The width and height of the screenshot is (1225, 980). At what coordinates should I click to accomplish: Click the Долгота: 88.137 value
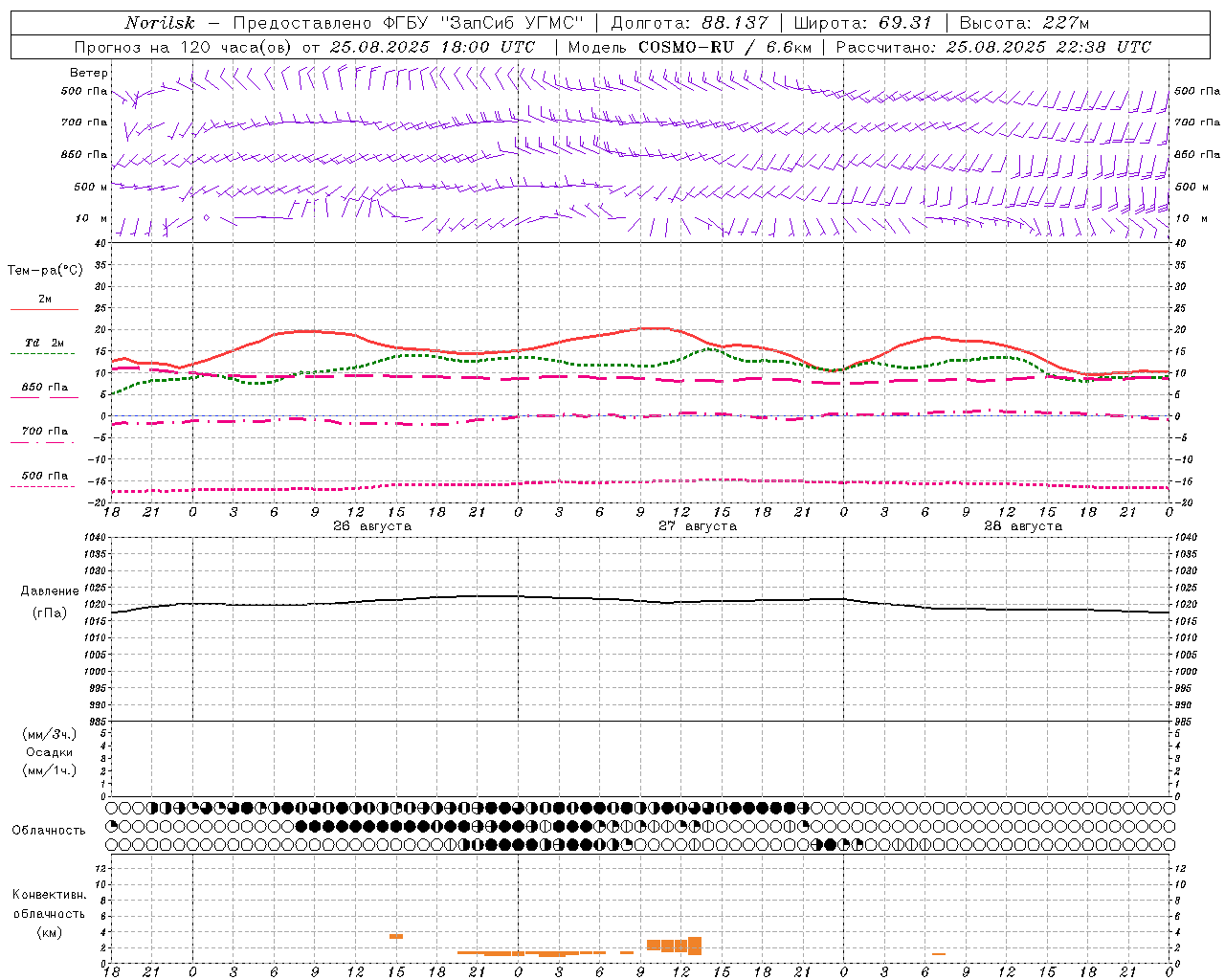(689, 23)
